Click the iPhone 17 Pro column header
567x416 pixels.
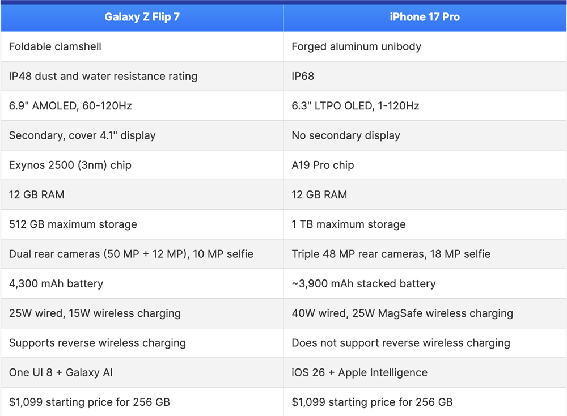click(425, 17)
